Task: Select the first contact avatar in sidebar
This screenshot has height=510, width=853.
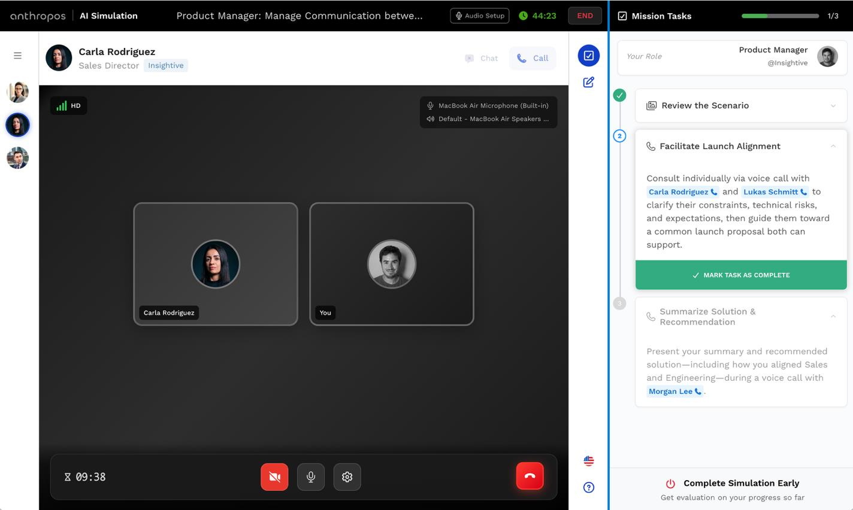Action: [x=17, y=92]
